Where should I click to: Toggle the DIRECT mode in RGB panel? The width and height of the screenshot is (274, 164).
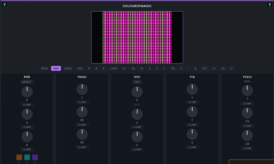pyautogui.click(x=27, y=82)
